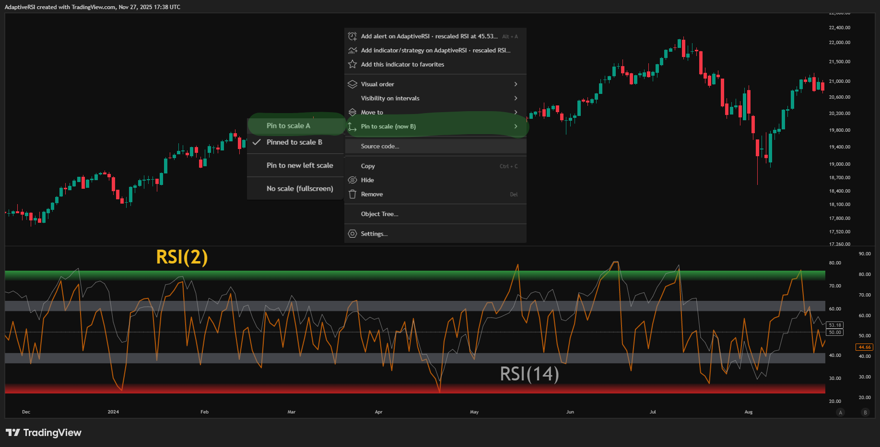Open Object Tree… entry
Viewport: 880px width, 447px height.
click(x=435, y=214)
